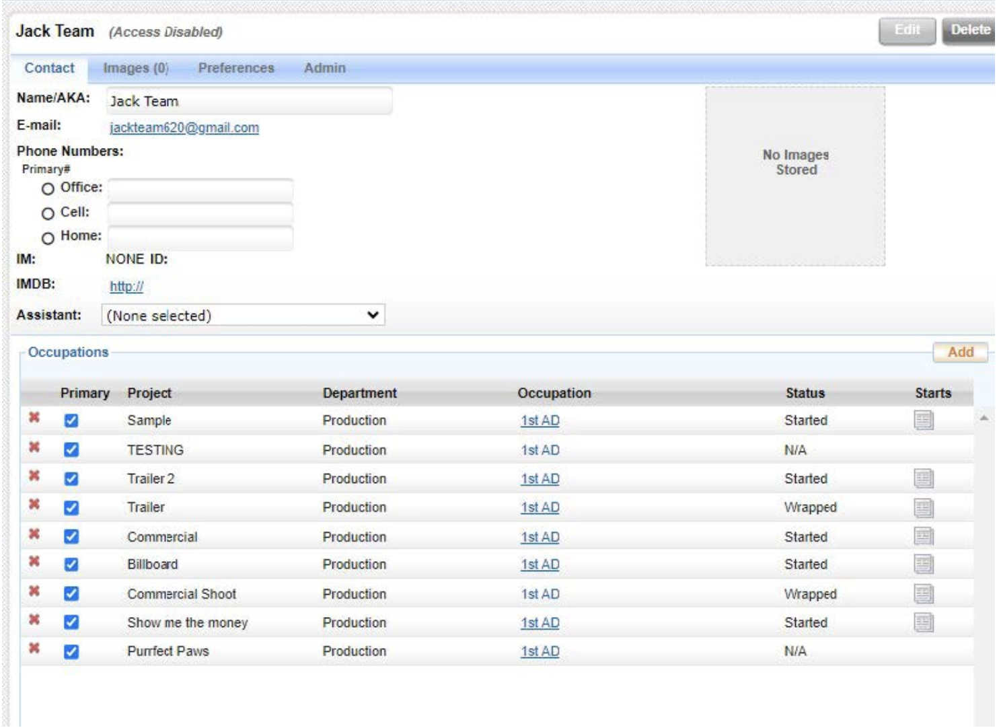
Task: Click Wrapped status in Trailer row
Action: [x=811, y=507]
